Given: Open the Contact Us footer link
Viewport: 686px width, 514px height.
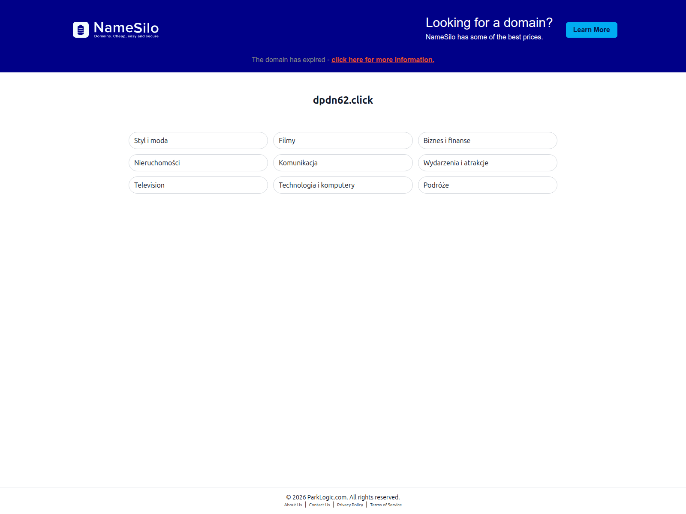Looking at the screenshot, I should (x=319, y=505).
